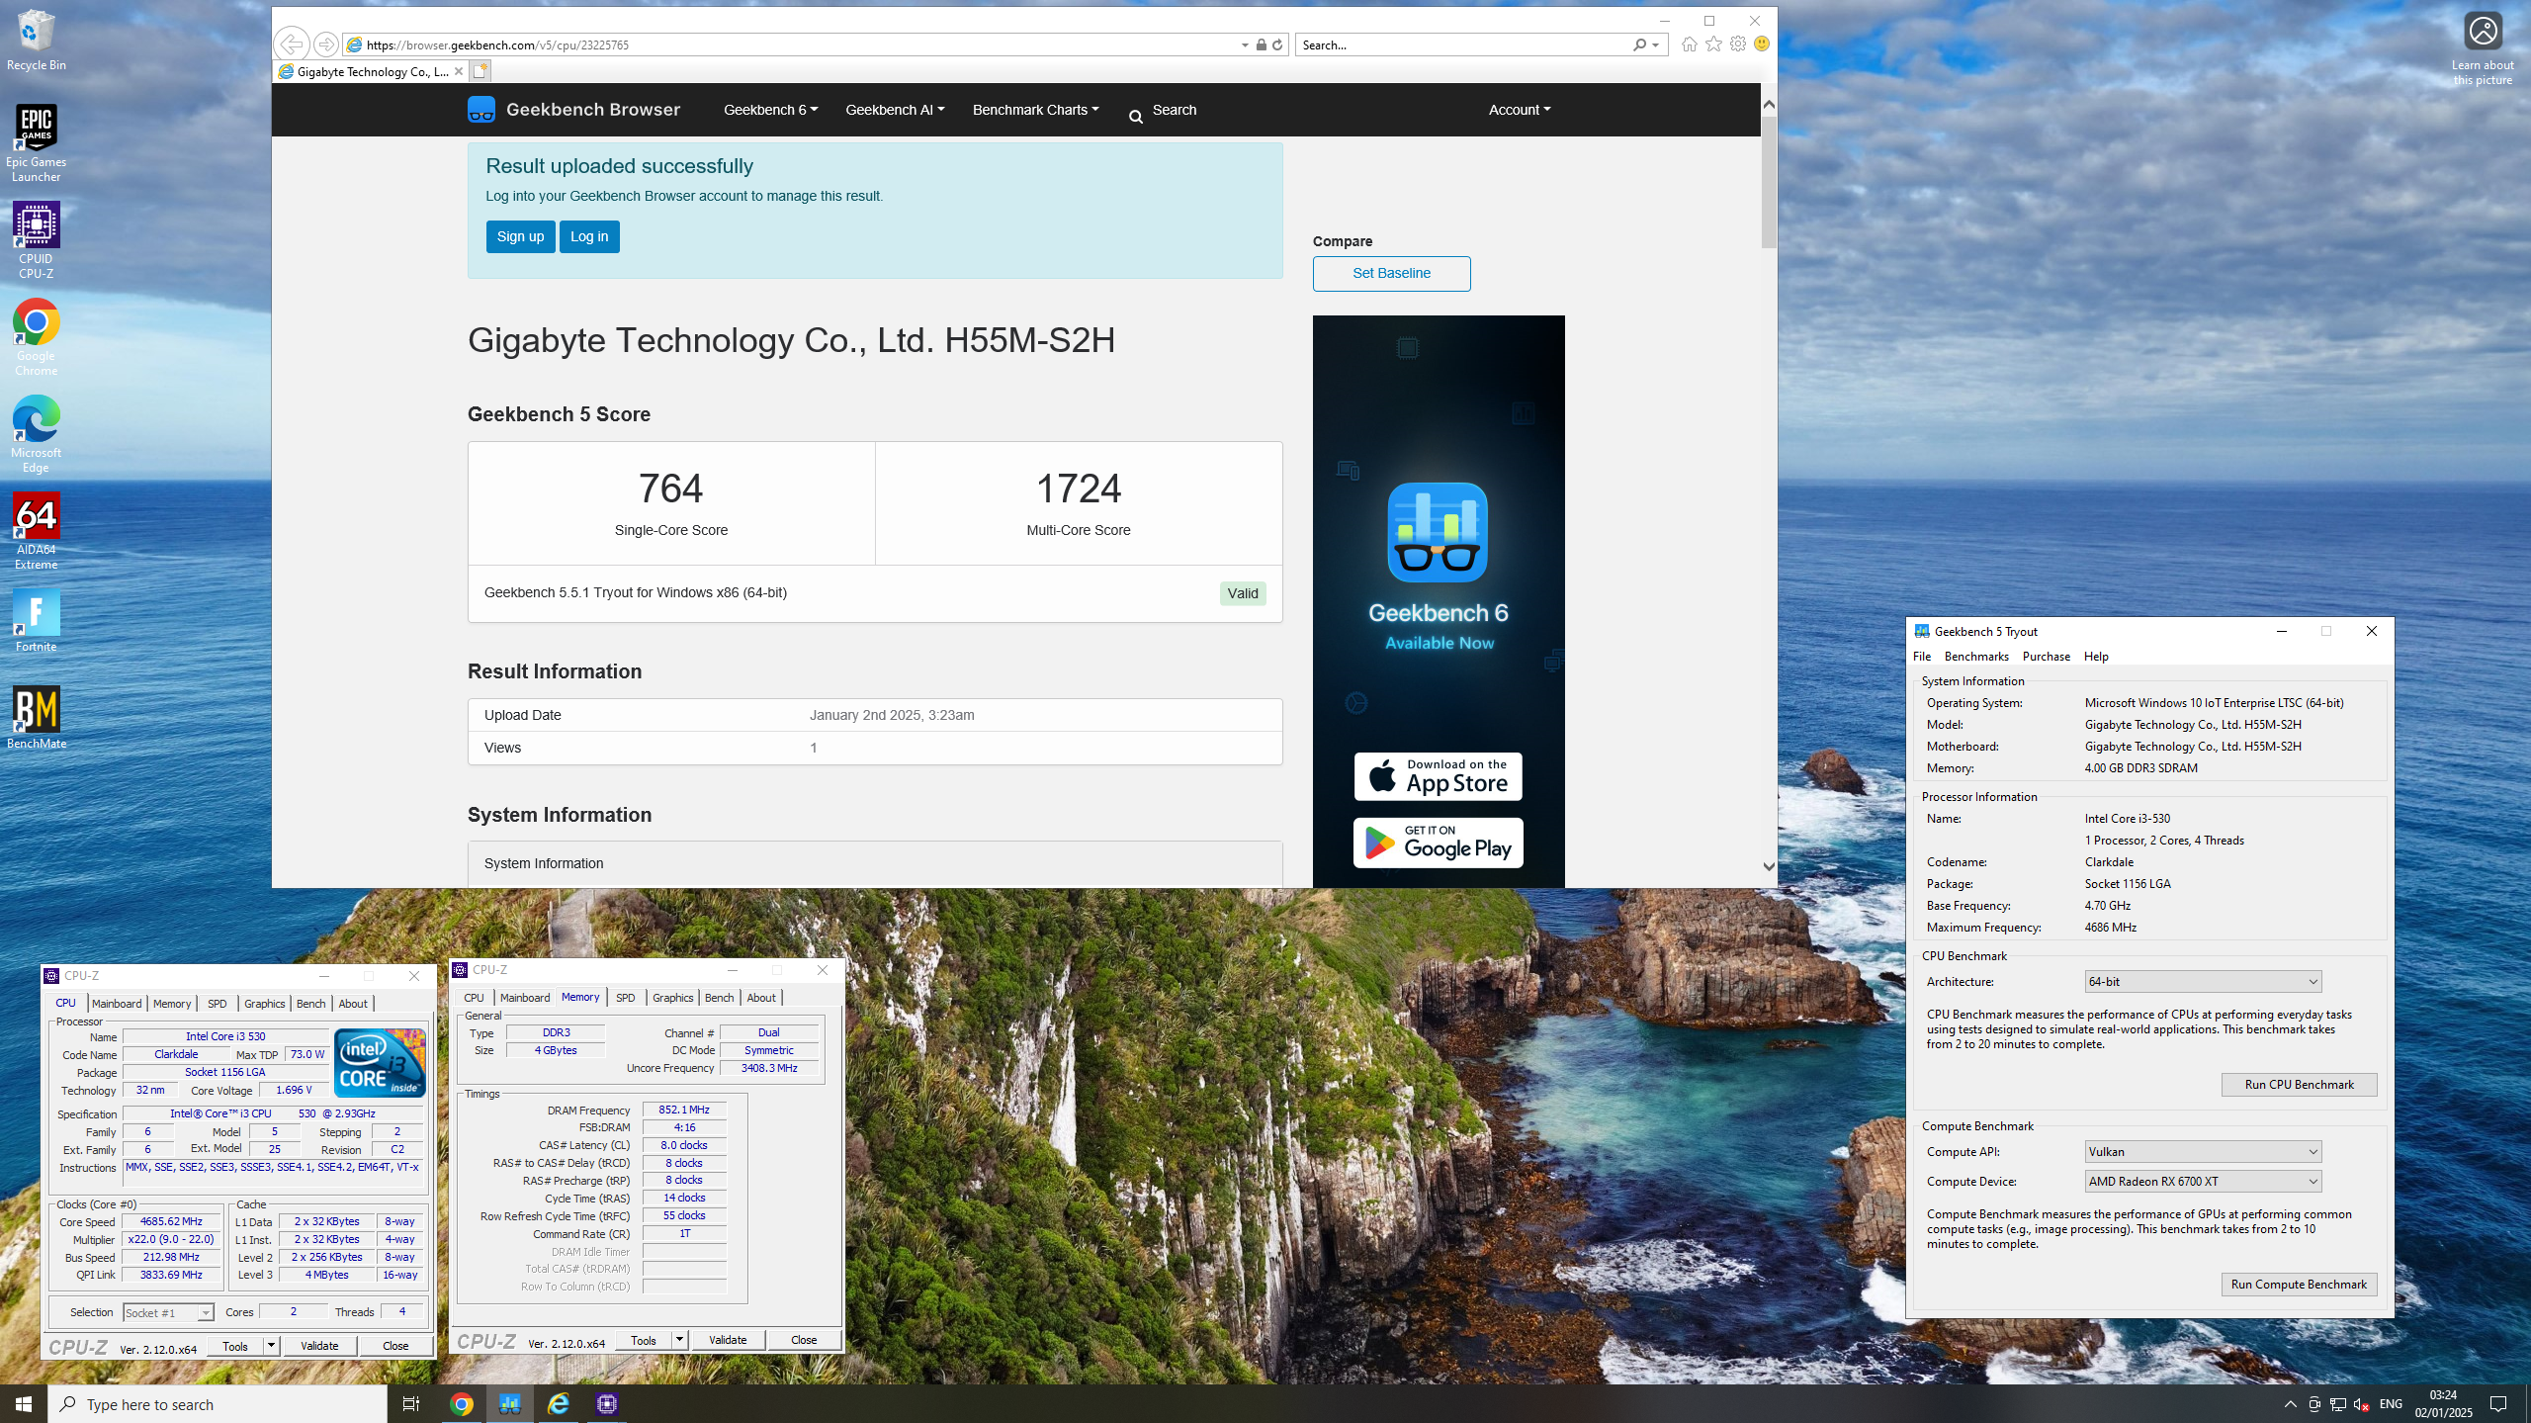The image size is (2531, 1423).
Task: Expand Geekbench AI navigation dropdown
Action: 895,110
